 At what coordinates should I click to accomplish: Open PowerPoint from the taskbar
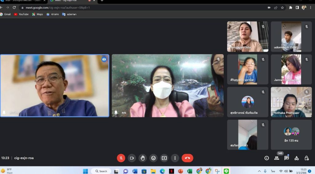click(180, 171)
